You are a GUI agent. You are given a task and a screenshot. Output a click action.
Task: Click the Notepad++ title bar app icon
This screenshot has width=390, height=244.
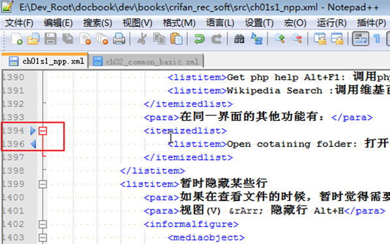[x=7, y=7]
